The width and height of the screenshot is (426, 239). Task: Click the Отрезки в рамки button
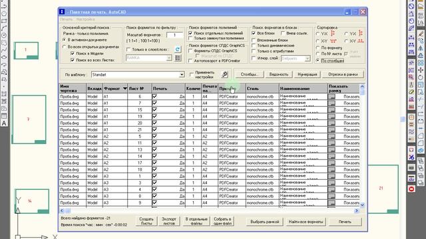(343, 74)
